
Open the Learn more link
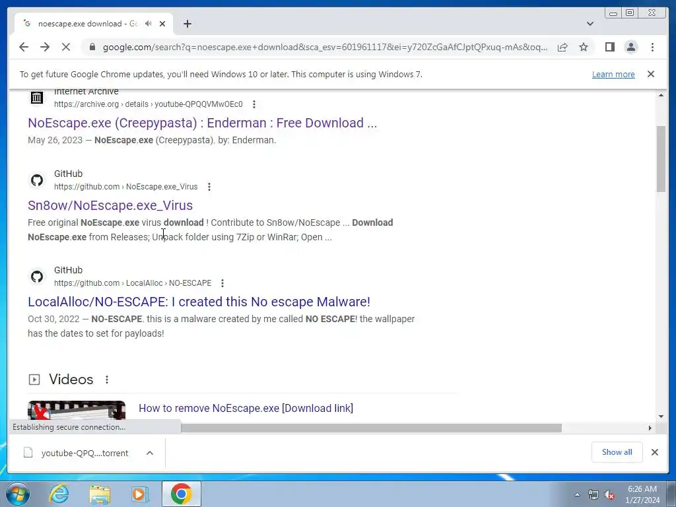[613, 74]
